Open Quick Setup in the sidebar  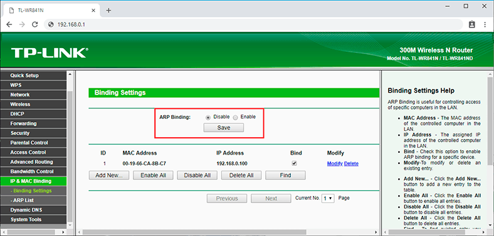(x=33, y=76)
